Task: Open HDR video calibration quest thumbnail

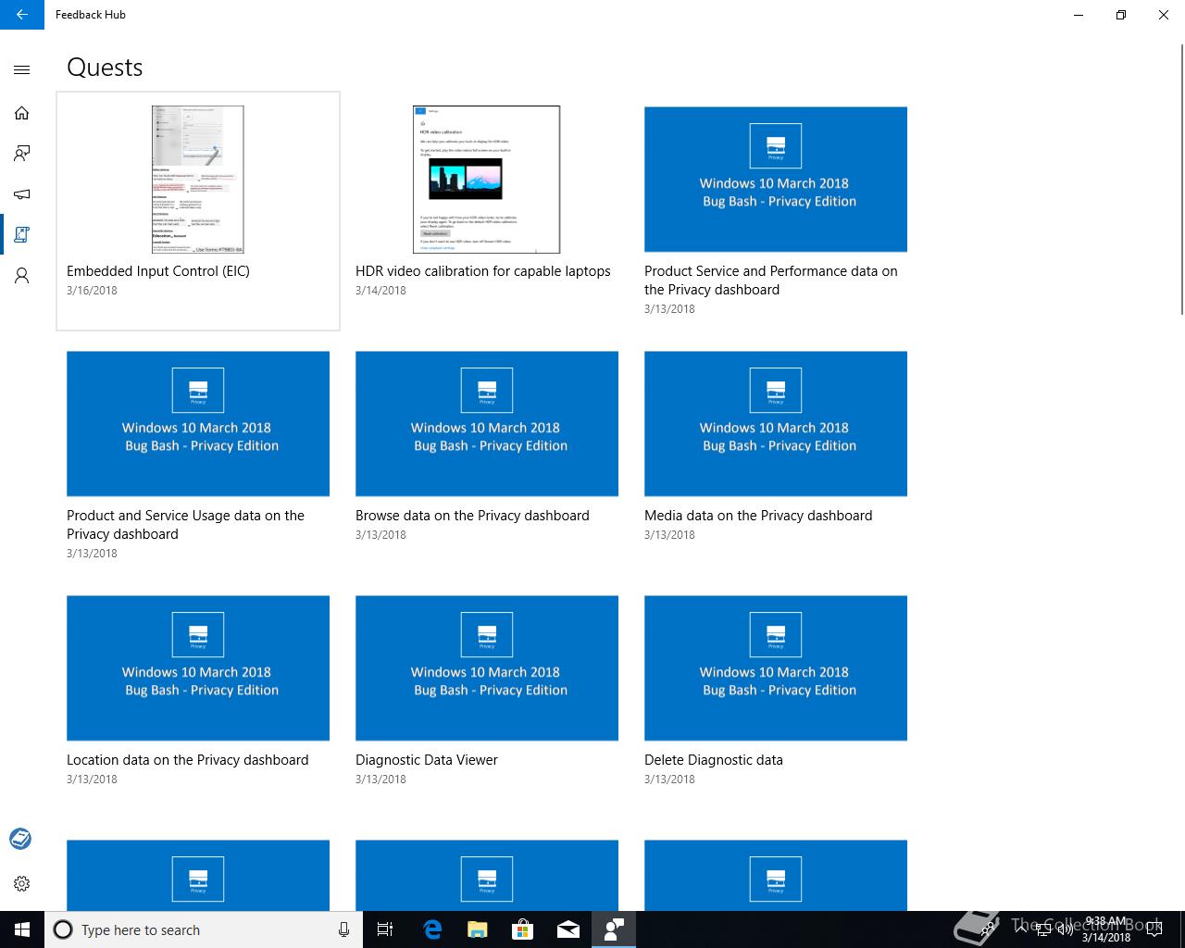Action: pyautogui.click(x=487, y=180)
